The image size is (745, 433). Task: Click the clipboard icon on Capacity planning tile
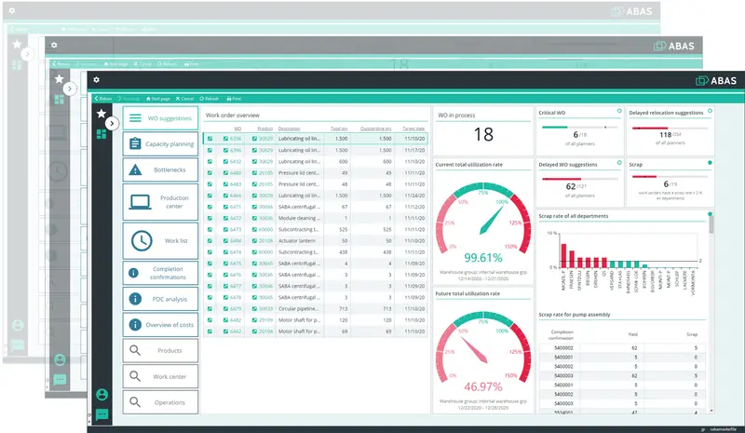pyautogui.click(x=135, y=143)
